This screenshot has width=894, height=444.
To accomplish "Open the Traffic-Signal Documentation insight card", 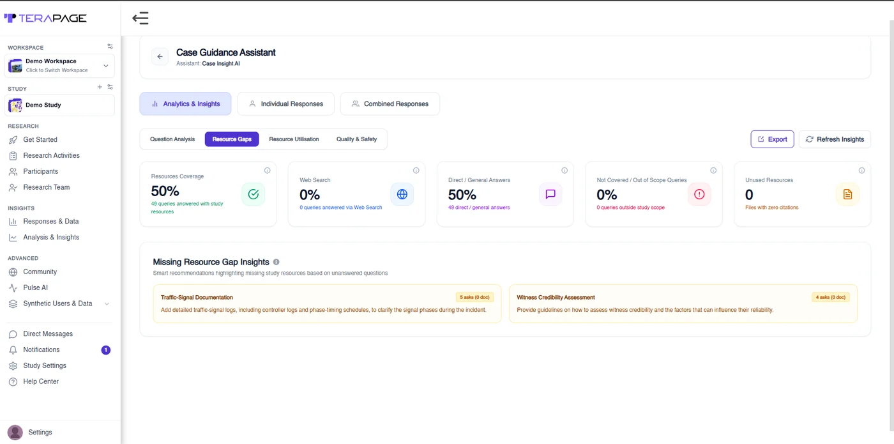I will (x=327, y=303).
